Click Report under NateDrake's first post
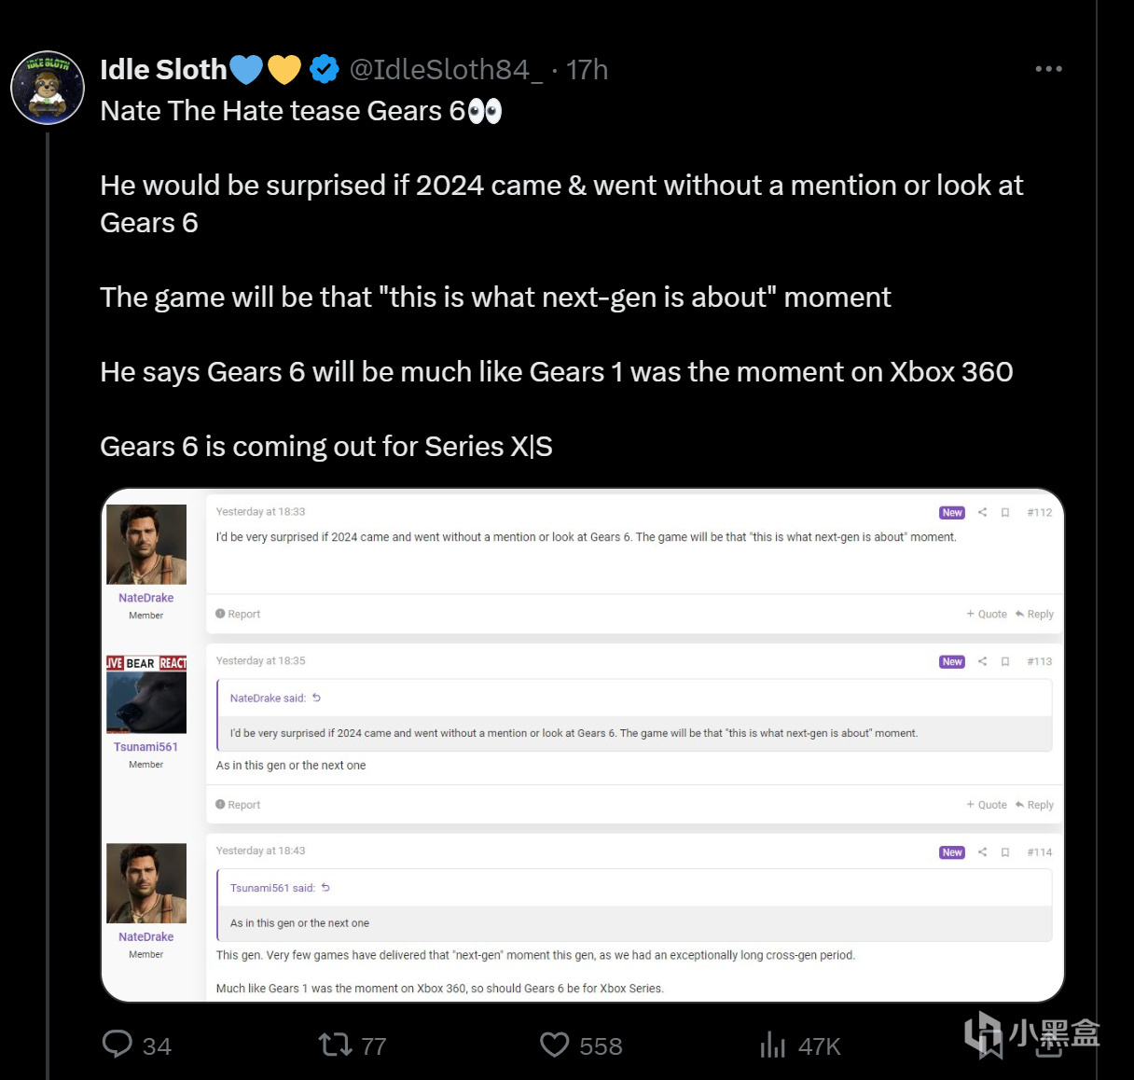 [239, 614]
